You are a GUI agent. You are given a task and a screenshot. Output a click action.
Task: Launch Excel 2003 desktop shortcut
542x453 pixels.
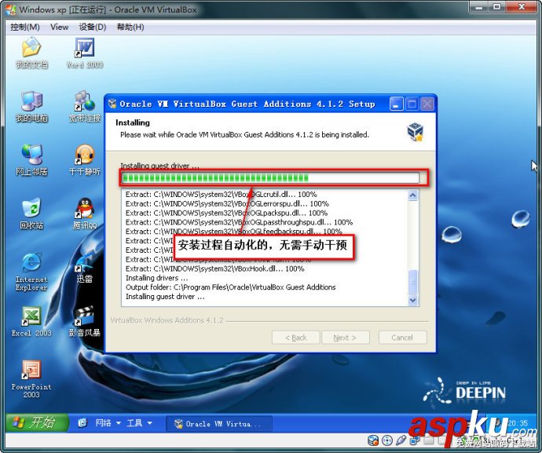pos(31,322)
